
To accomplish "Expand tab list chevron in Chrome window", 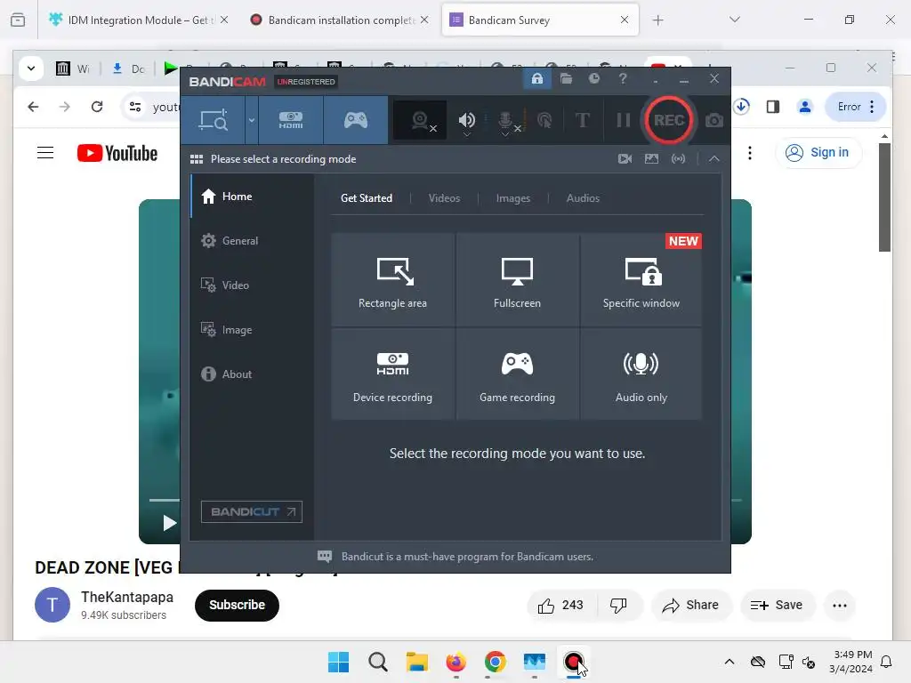I will [31, 68].
